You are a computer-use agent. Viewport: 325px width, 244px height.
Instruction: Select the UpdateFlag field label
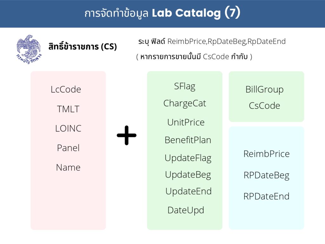[188, 158]
